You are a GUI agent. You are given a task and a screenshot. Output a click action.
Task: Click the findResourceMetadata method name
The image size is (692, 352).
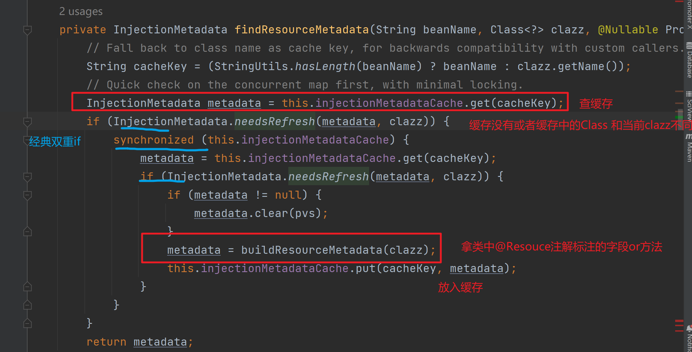[x=301, y=30]
